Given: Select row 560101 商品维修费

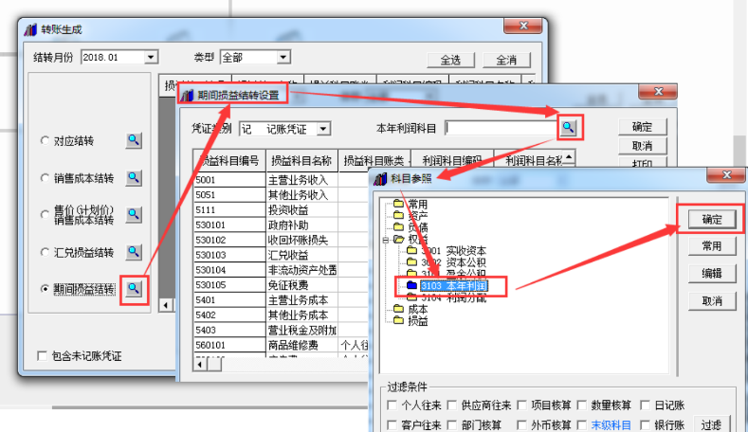Looking at the screenshot, I should pyautogui.click(x=282, y=345).
